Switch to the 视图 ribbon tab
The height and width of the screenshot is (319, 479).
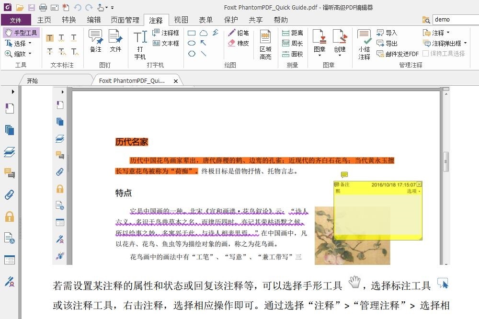pyautogui.click(x=181, y=20)
